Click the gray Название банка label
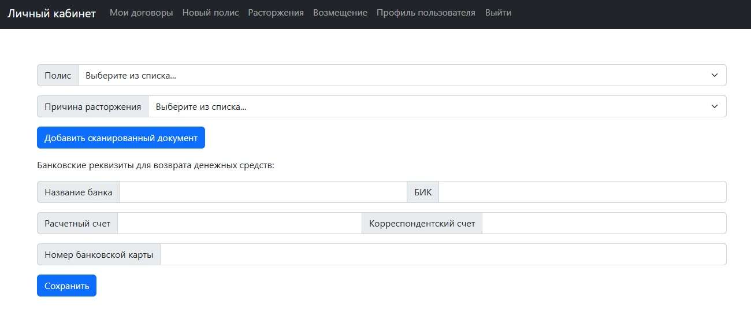 (79, 192)
